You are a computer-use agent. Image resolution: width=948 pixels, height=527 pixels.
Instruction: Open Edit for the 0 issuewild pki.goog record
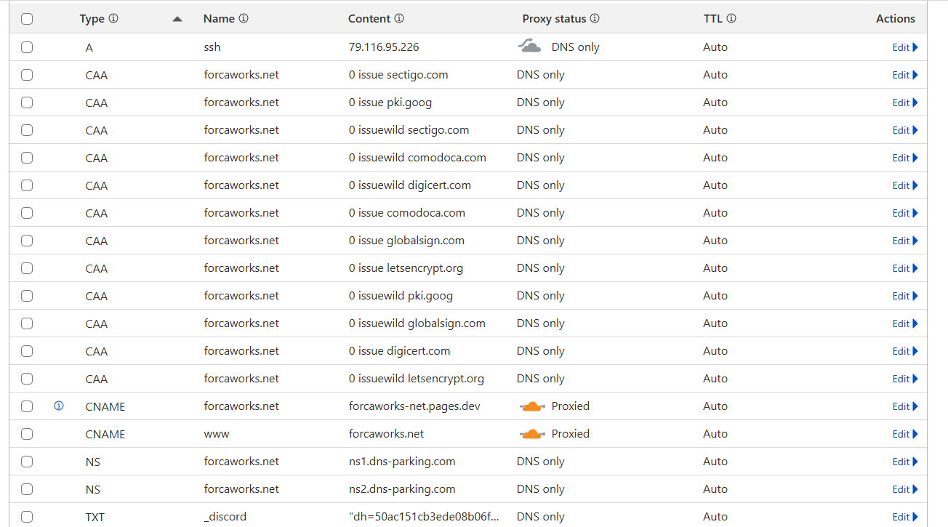coord(905,296)
